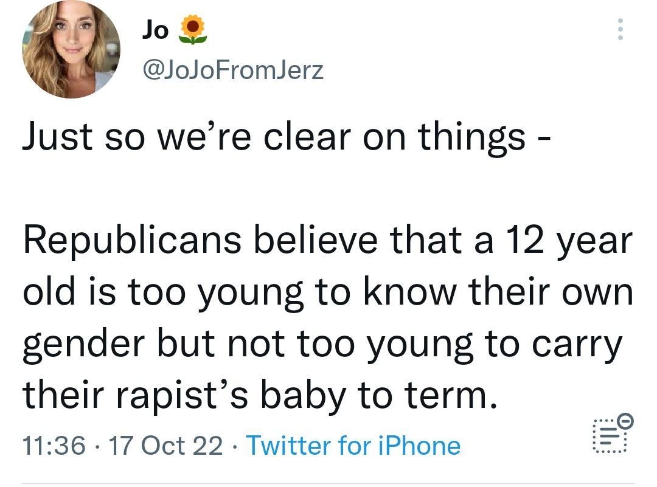Screen dimensions: 657x487
Task: Click the line ending 'baby to term.'
Action: pyautogui.click(x=255, y=396)
